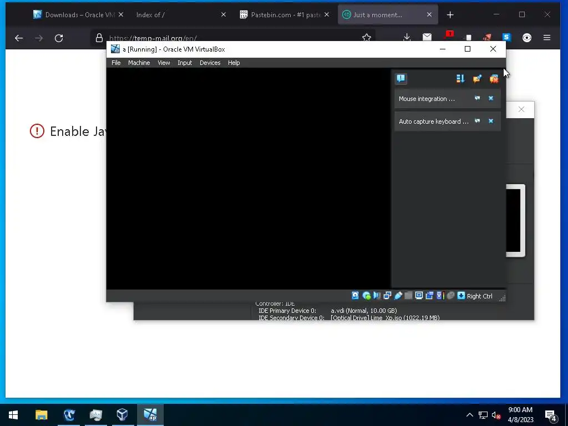Click the optical disk status icon
Viewport: 568px width, 426px height.
[366, 296]
